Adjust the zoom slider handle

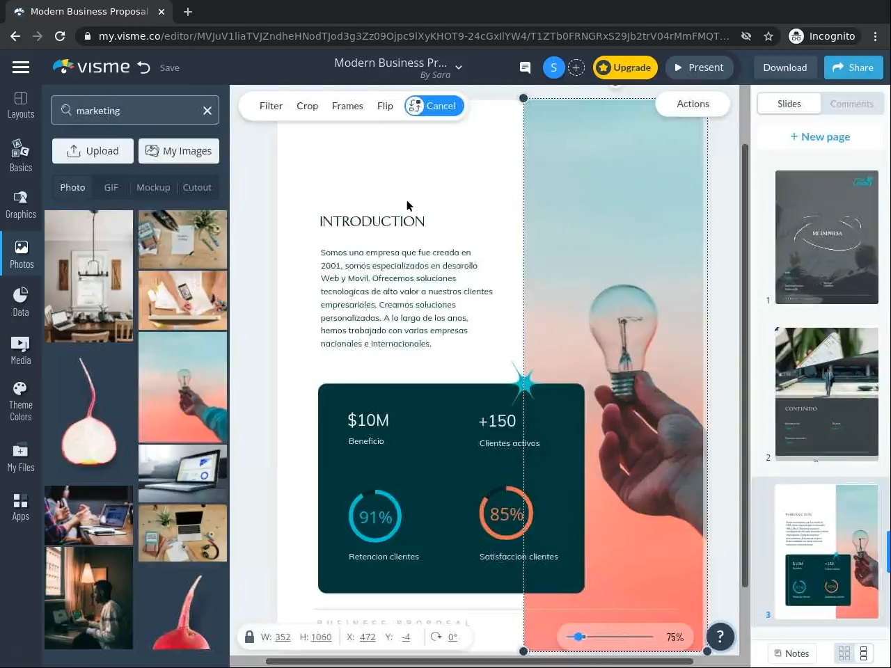pos(578,637)
